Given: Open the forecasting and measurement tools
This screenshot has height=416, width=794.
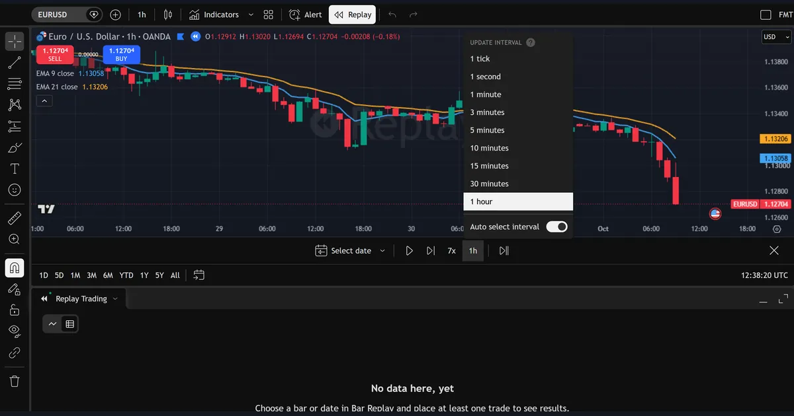Looking at the screenshot, I should [x=15, y=126].
